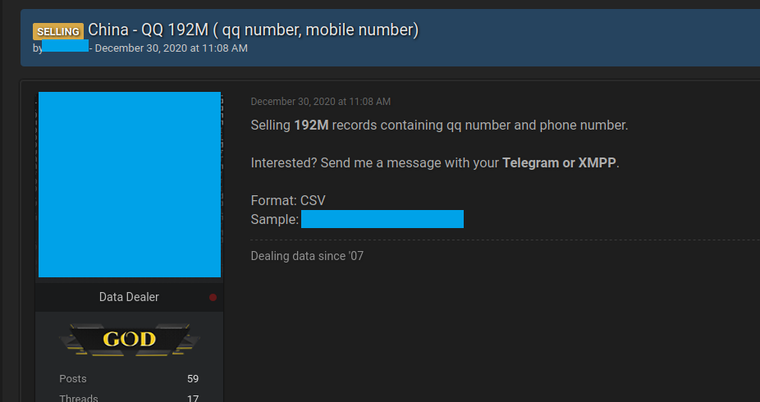The height and width of the screenshot is (402, 760).
Task: Click the GOD rank badge image
Action: [130, 340]
